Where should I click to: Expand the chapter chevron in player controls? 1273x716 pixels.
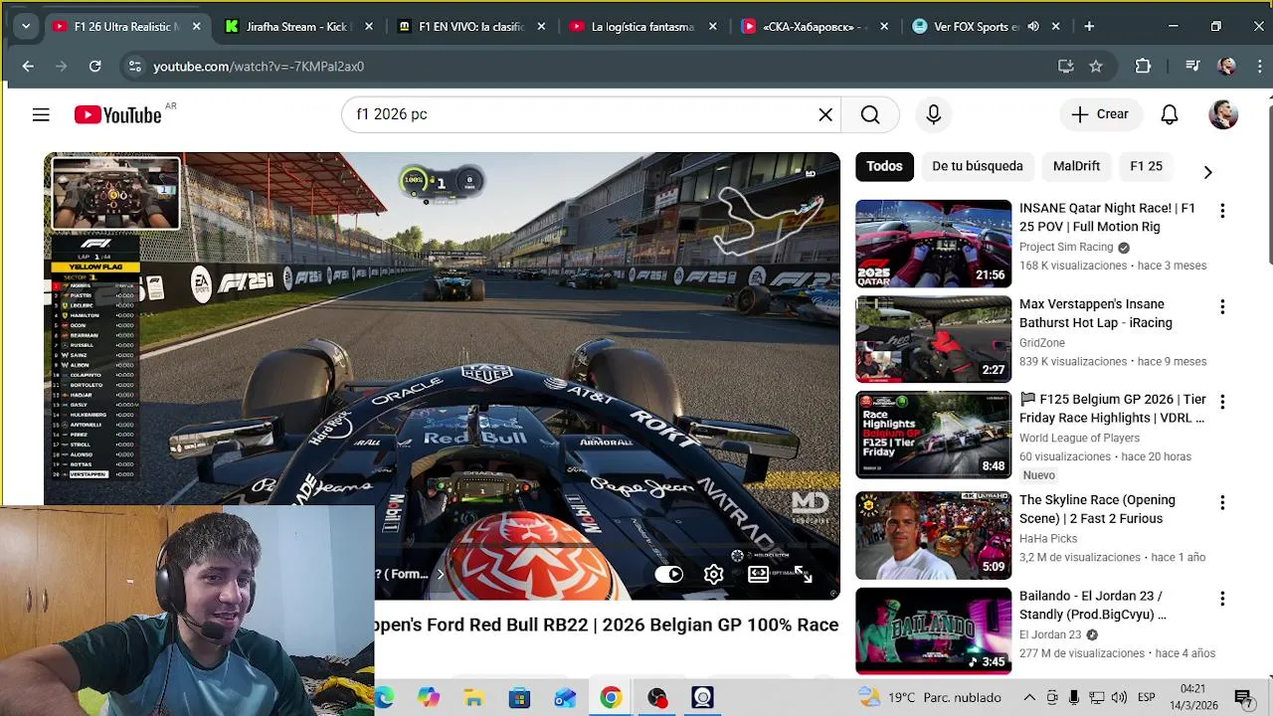coord(441,574)
